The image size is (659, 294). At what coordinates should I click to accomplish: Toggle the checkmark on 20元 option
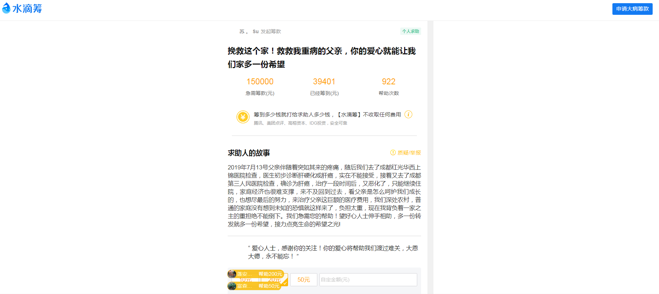[x=284, y=282]
